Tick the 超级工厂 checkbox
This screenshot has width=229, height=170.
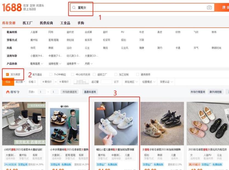click(94, 75)
